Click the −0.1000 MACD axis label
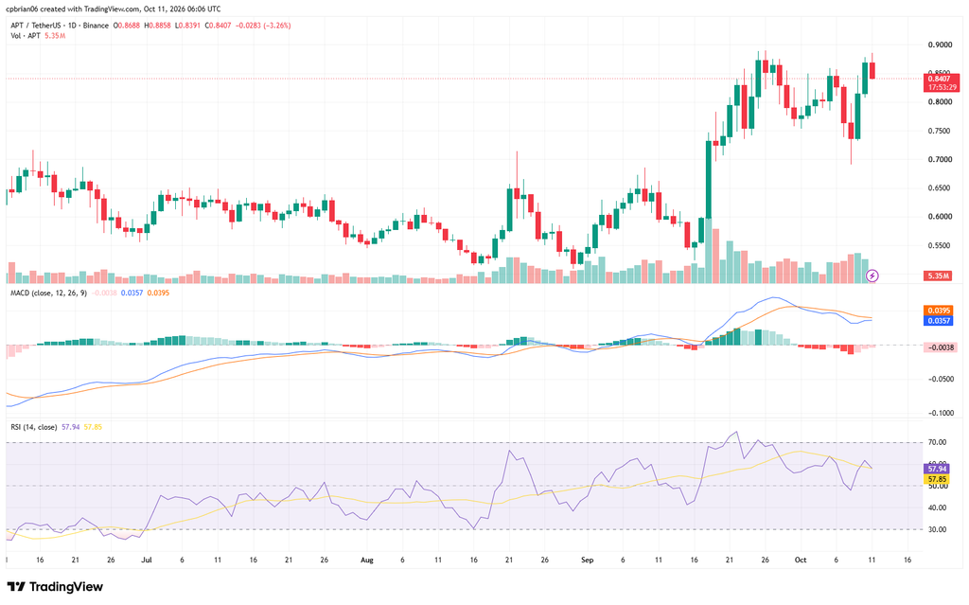 tap(941, 413)
